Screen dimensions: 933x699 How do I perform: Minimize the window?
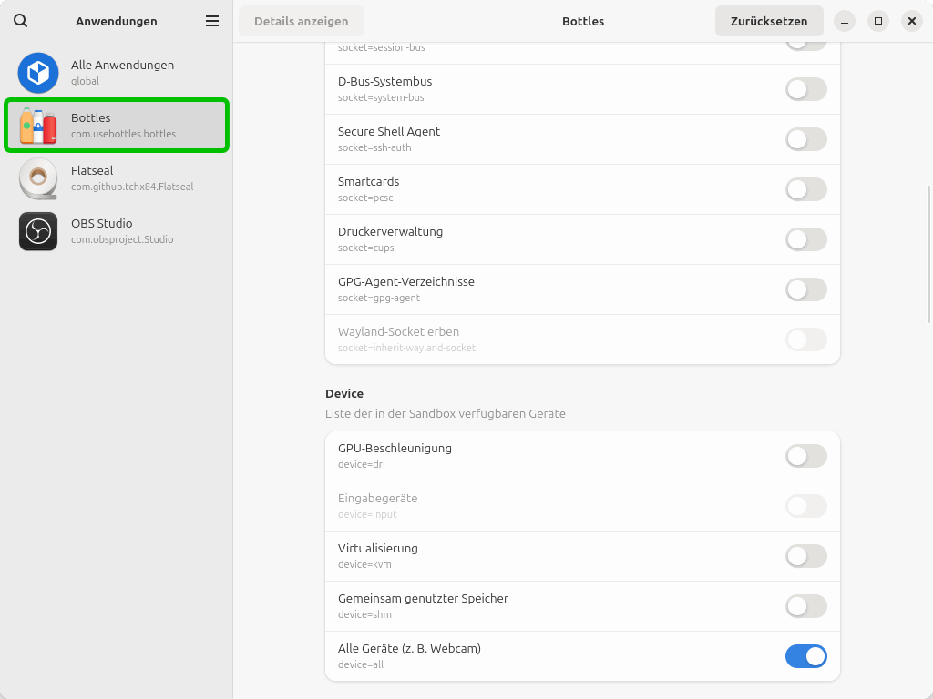(x=844, y=21)
